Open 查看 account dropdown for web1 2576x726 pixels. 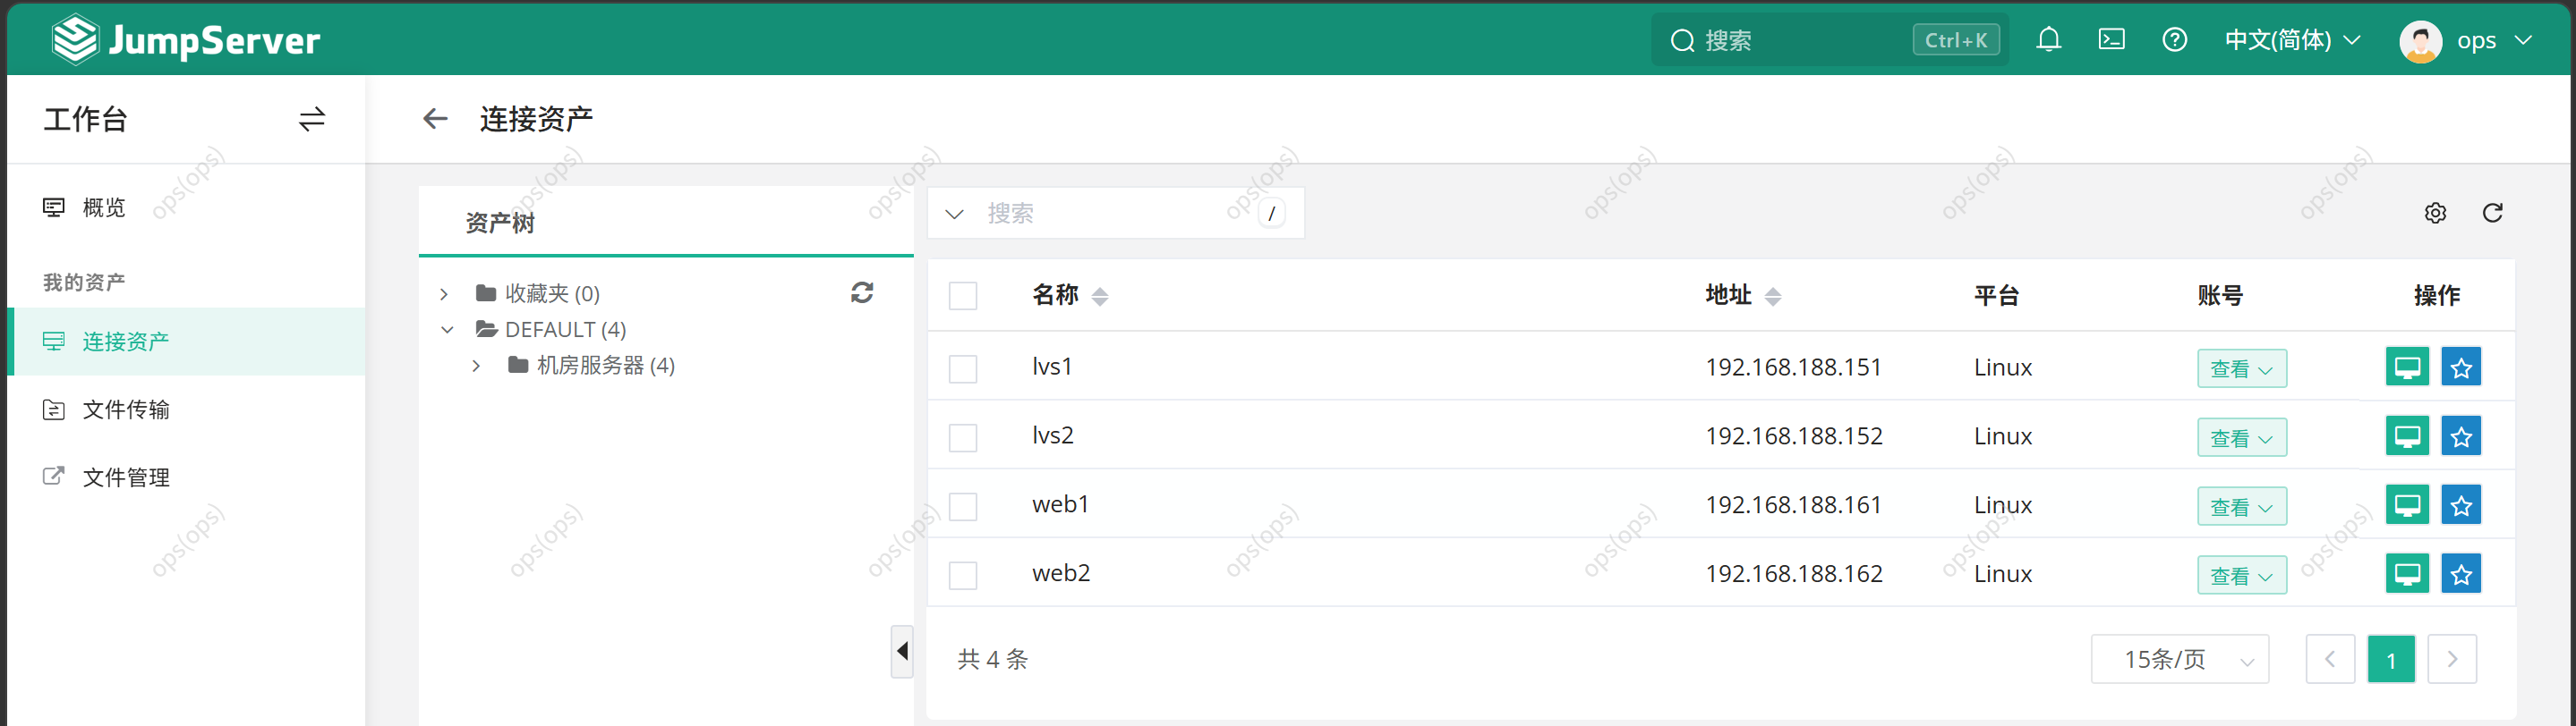(x=2241, y=506)
